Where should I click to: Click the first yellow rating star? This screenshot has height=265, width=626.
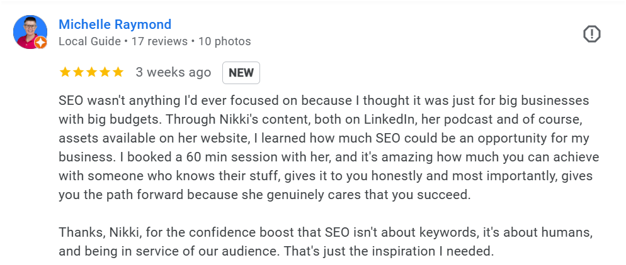[65, 72]
